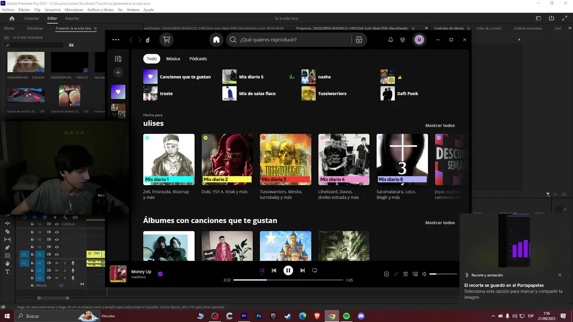Go to Premiere home screen icon

12,18
